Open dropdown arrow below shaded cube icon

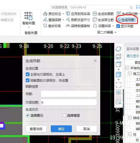point(118,80)
